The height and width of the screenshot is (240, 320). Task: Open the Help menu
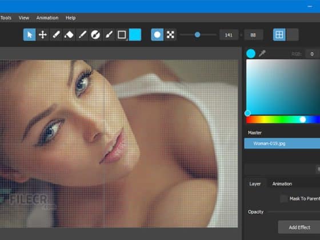tap(71, 18)
